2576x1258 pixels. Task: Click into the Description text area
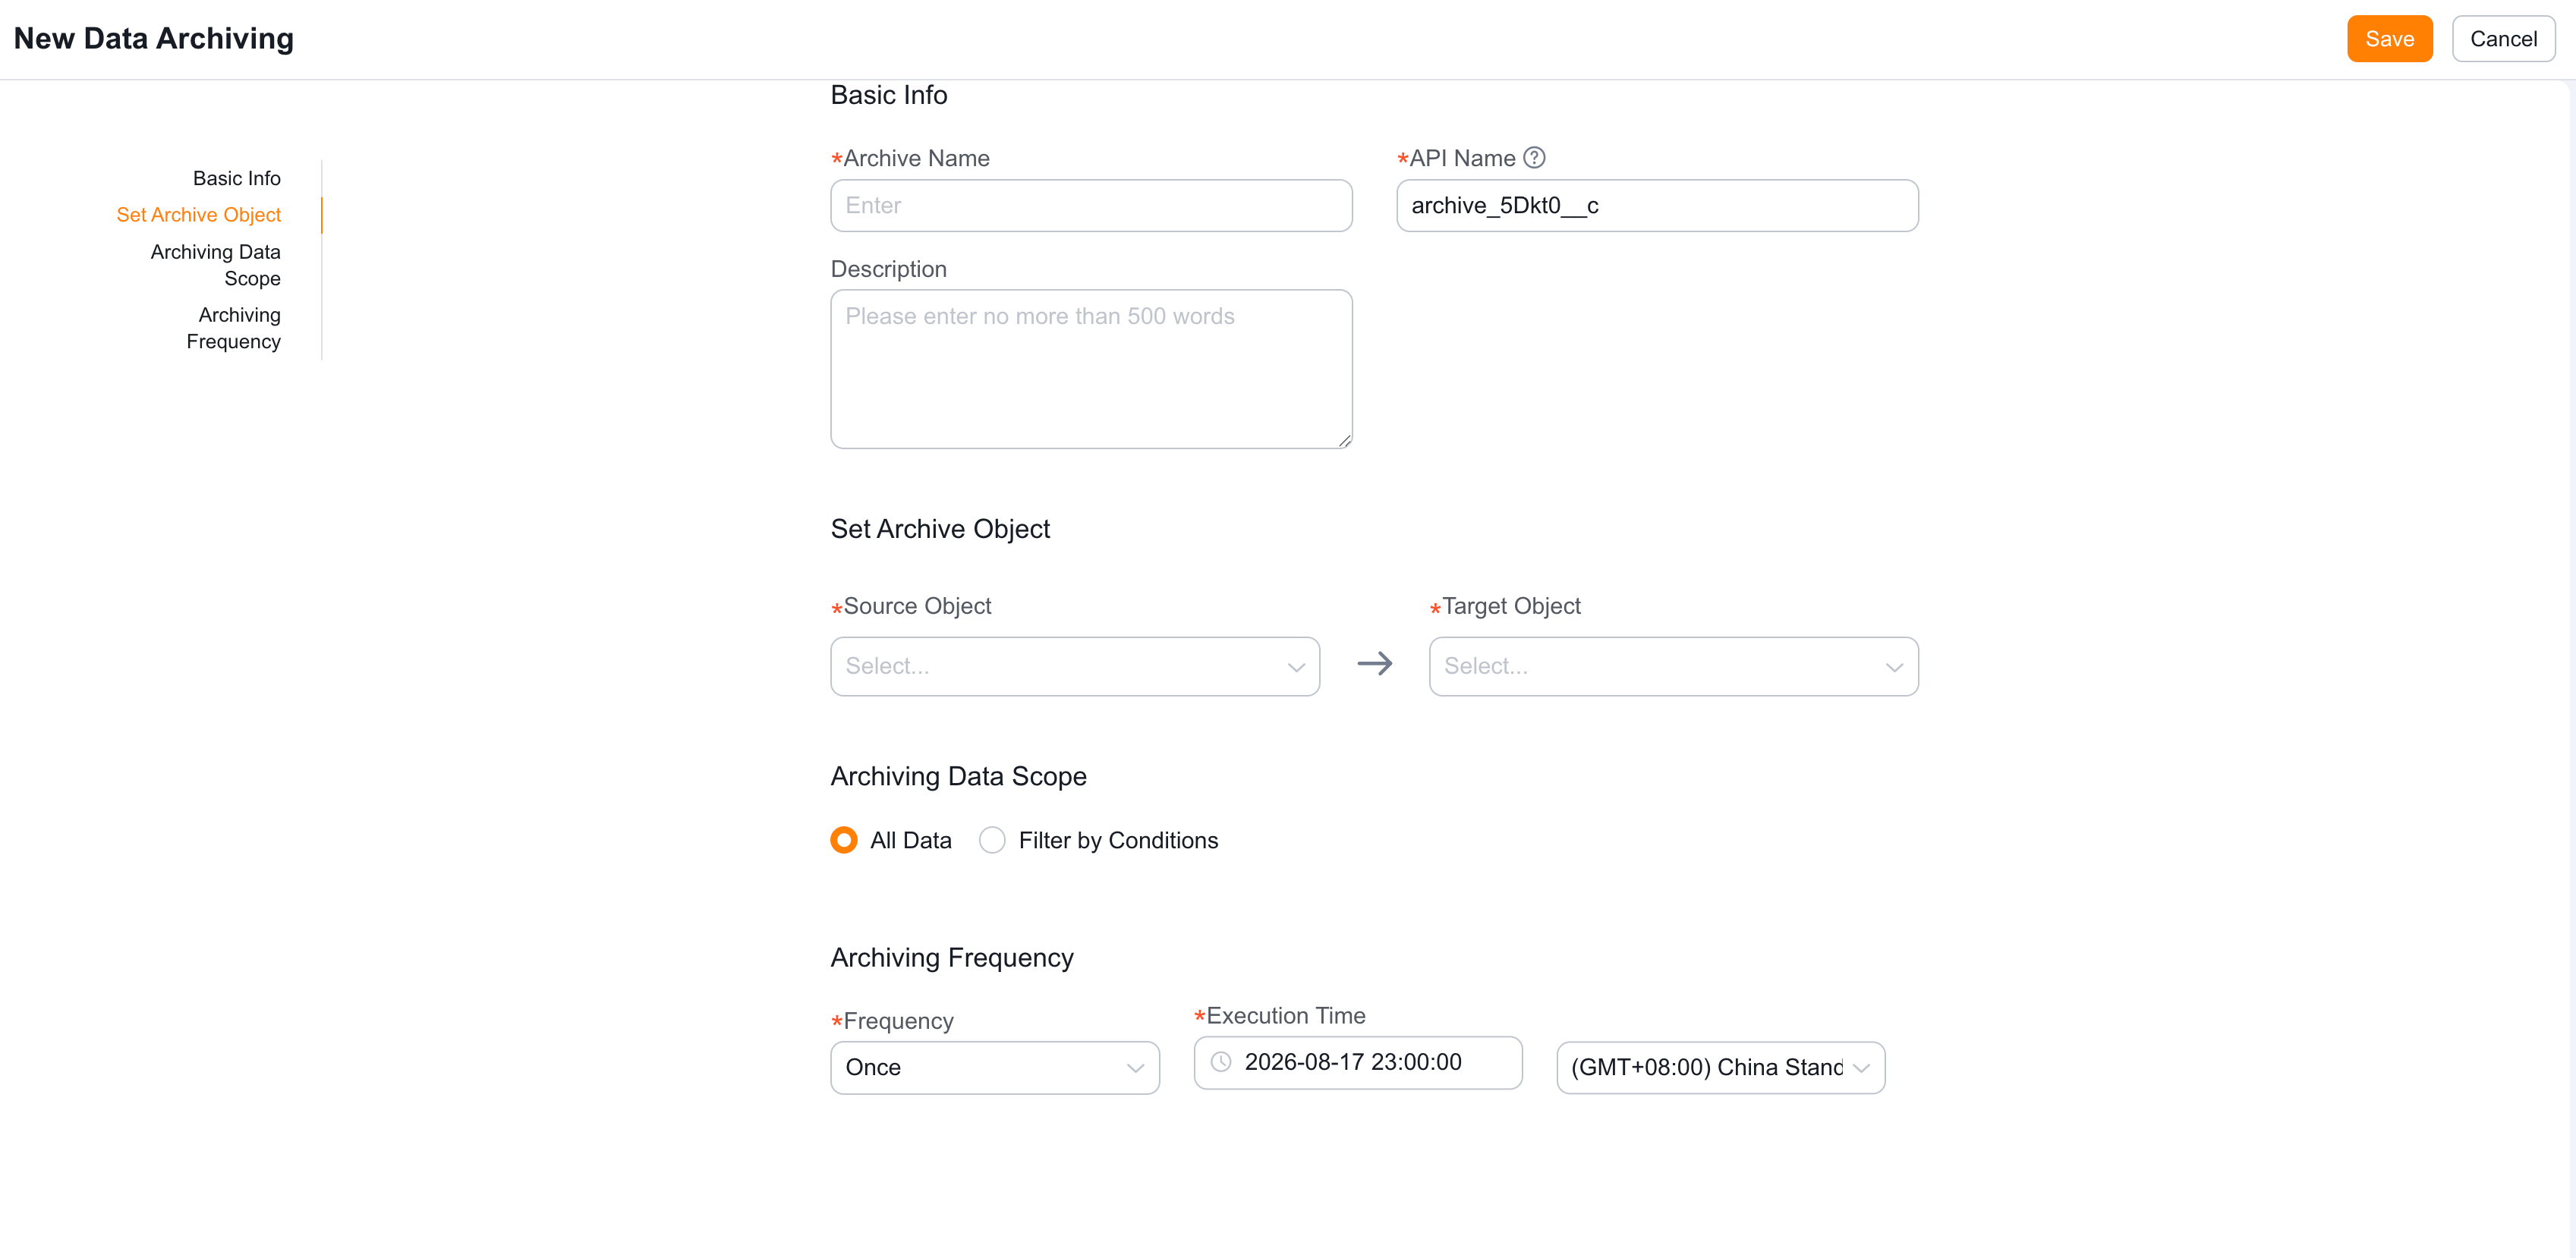click(x=1091, y=369)
